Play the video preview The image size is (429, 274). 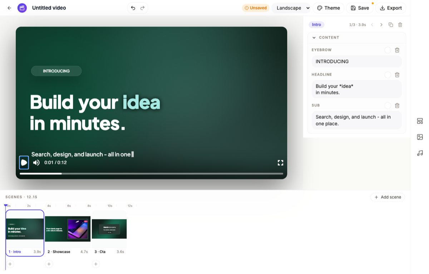coord(24,163)
